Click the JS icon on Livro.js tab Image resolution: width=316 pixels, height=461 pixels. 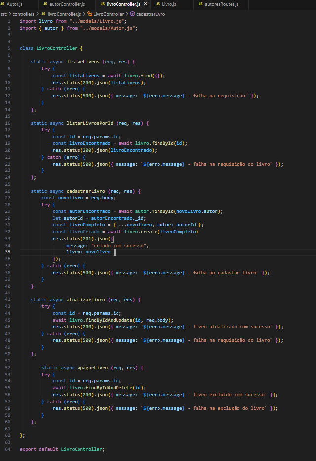click(x=158, y=4)
